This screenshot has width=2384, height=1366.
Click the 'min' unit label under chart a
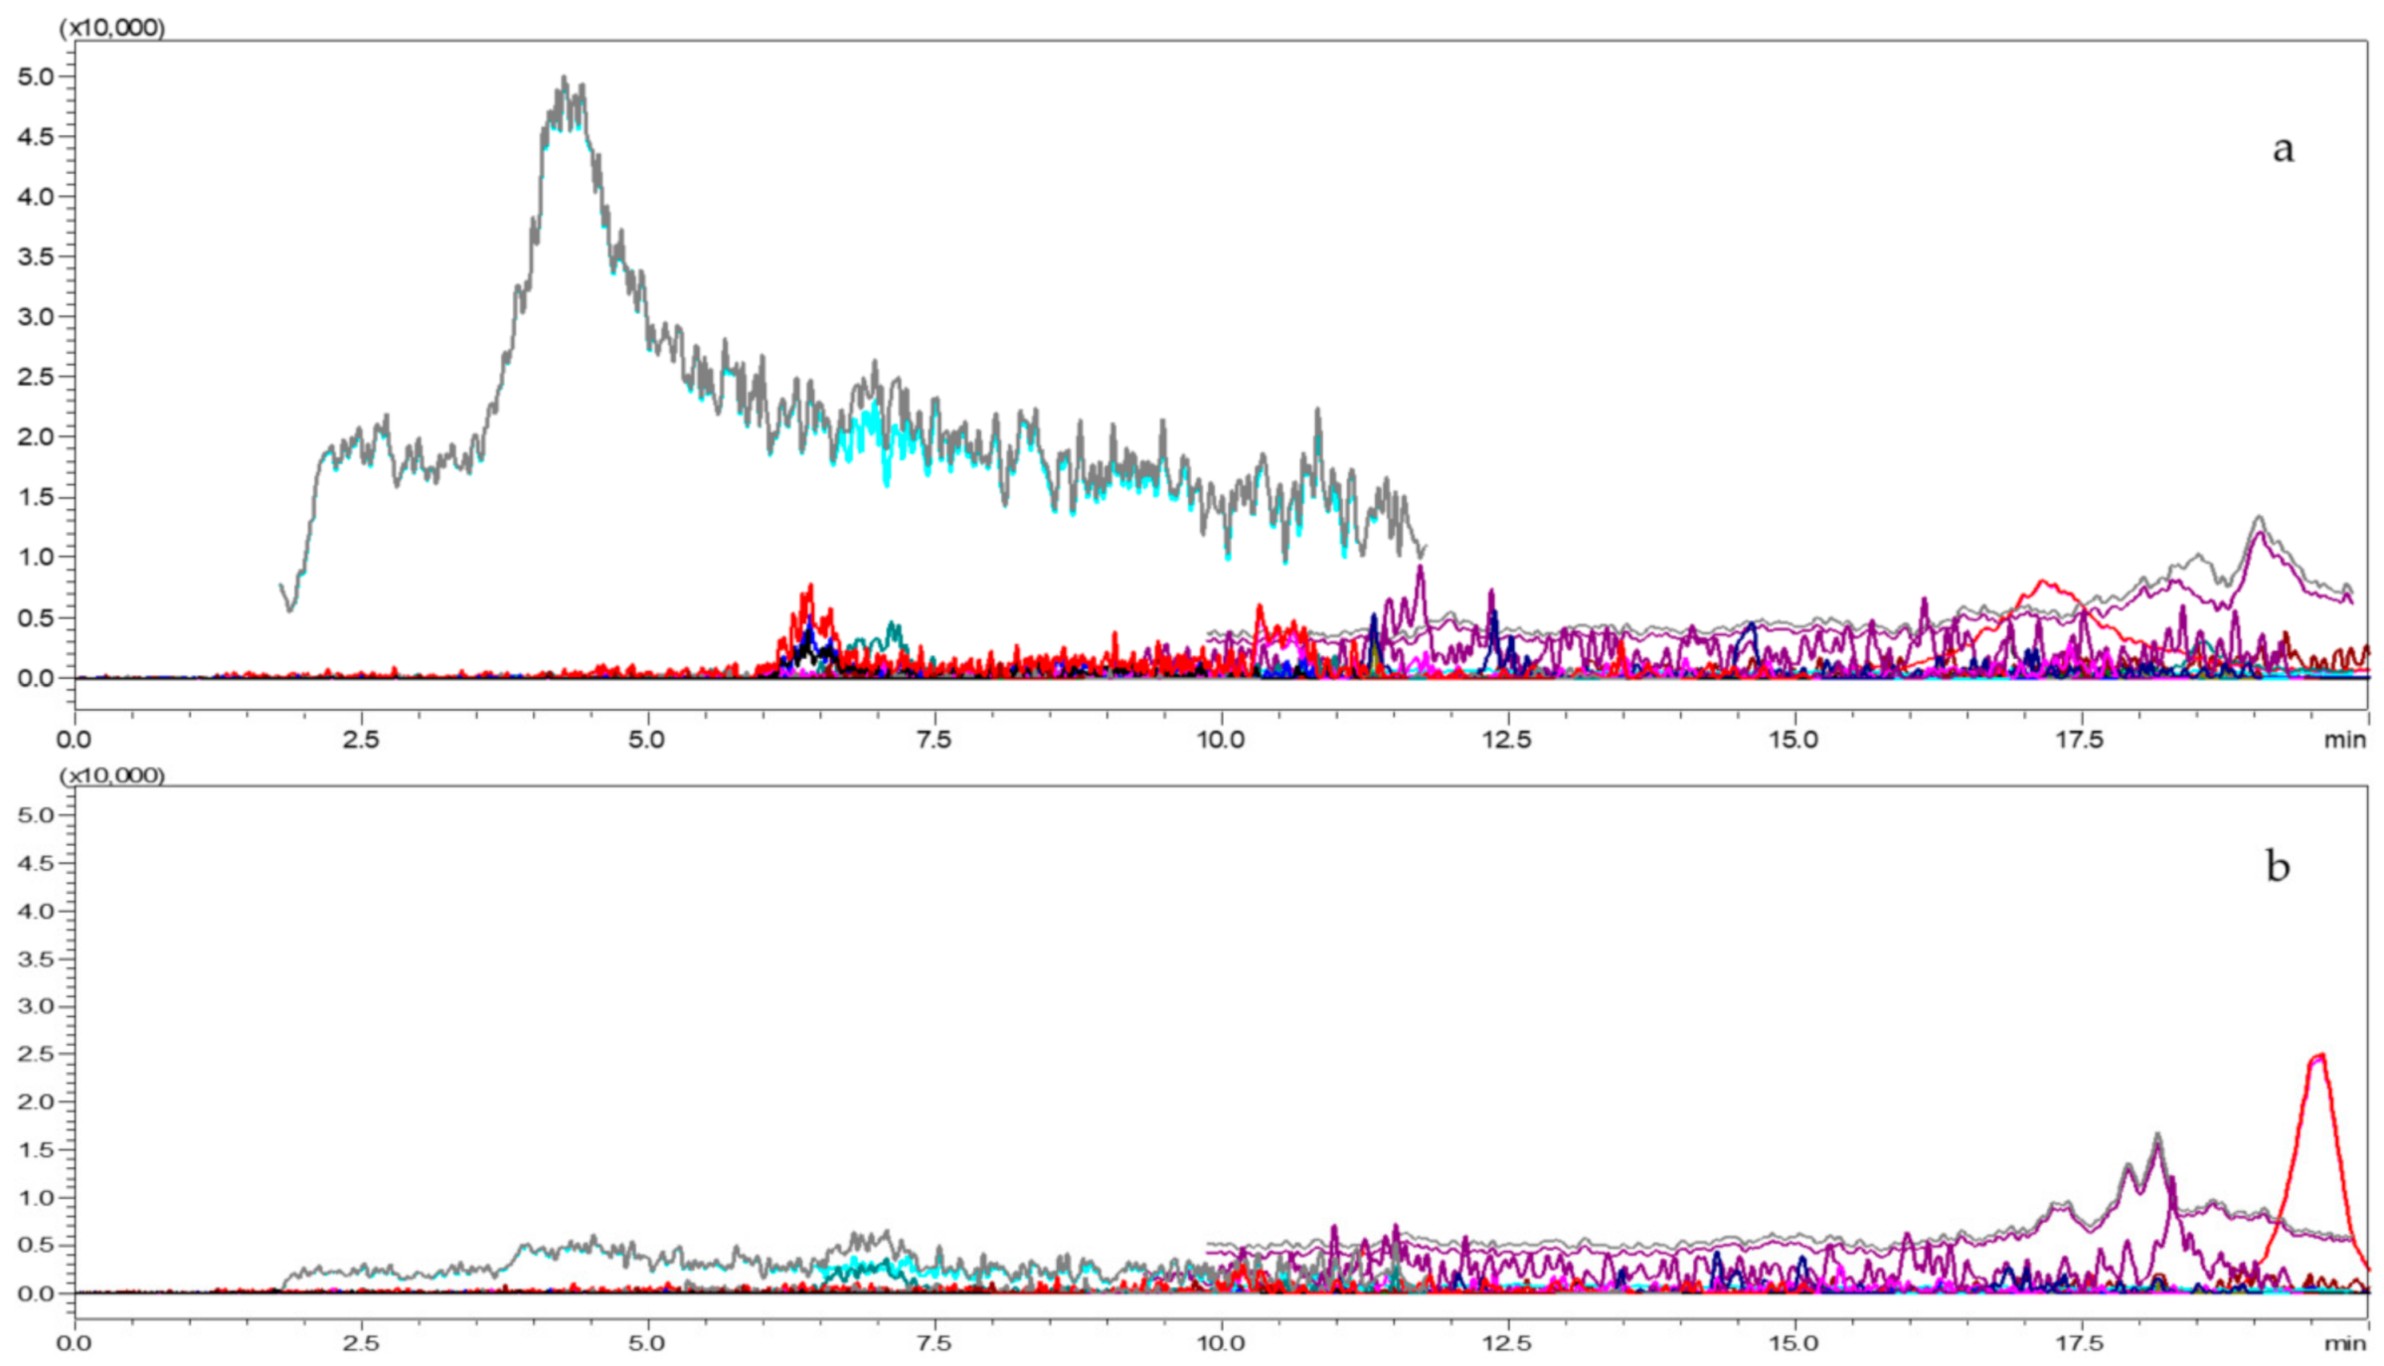pos(2344,740)
